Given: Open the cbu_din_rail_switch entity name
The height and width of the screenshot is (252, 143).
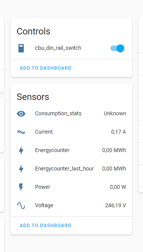Looking at the screenshot, I should 58,48.
